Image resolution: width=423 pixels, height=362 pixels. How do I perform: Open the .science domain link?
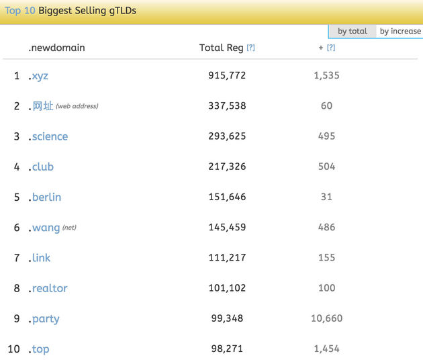coord(50,136)
